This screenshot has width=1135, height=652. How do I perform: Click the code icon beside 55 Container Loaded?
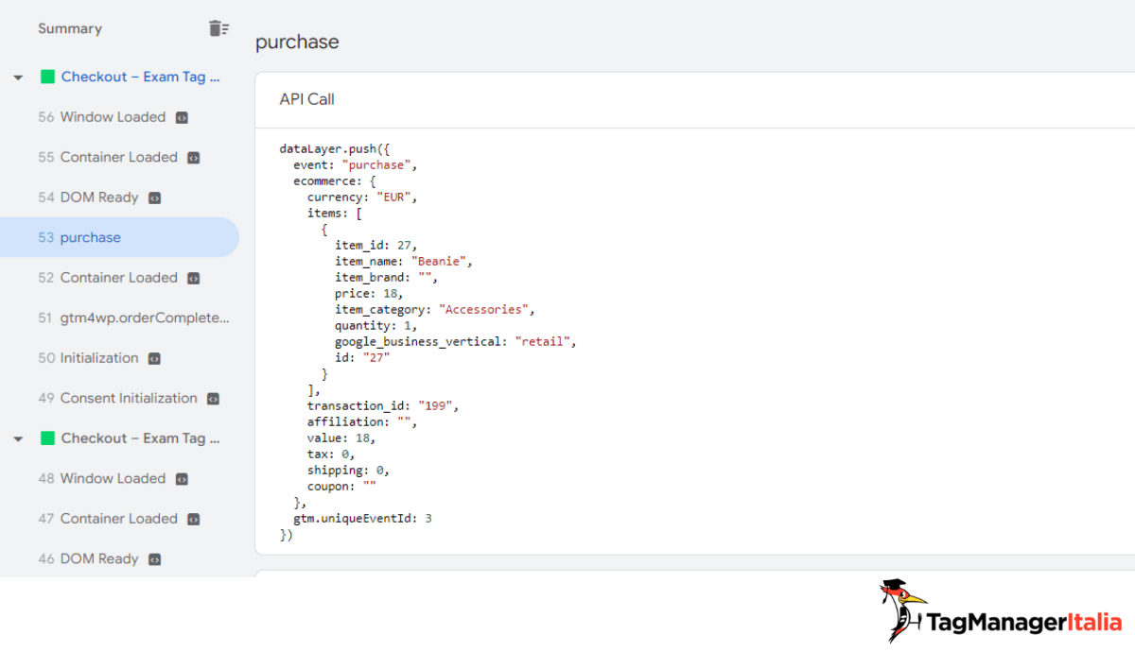pos(193,158)
